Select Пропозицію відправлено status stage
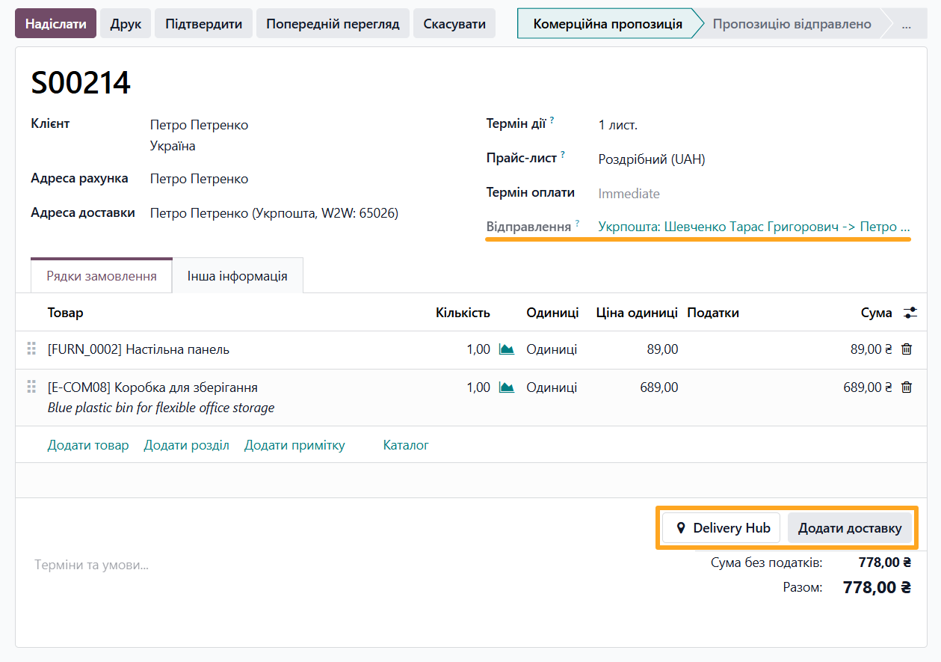This screenshot has height=662, width=941. point(792,24)
